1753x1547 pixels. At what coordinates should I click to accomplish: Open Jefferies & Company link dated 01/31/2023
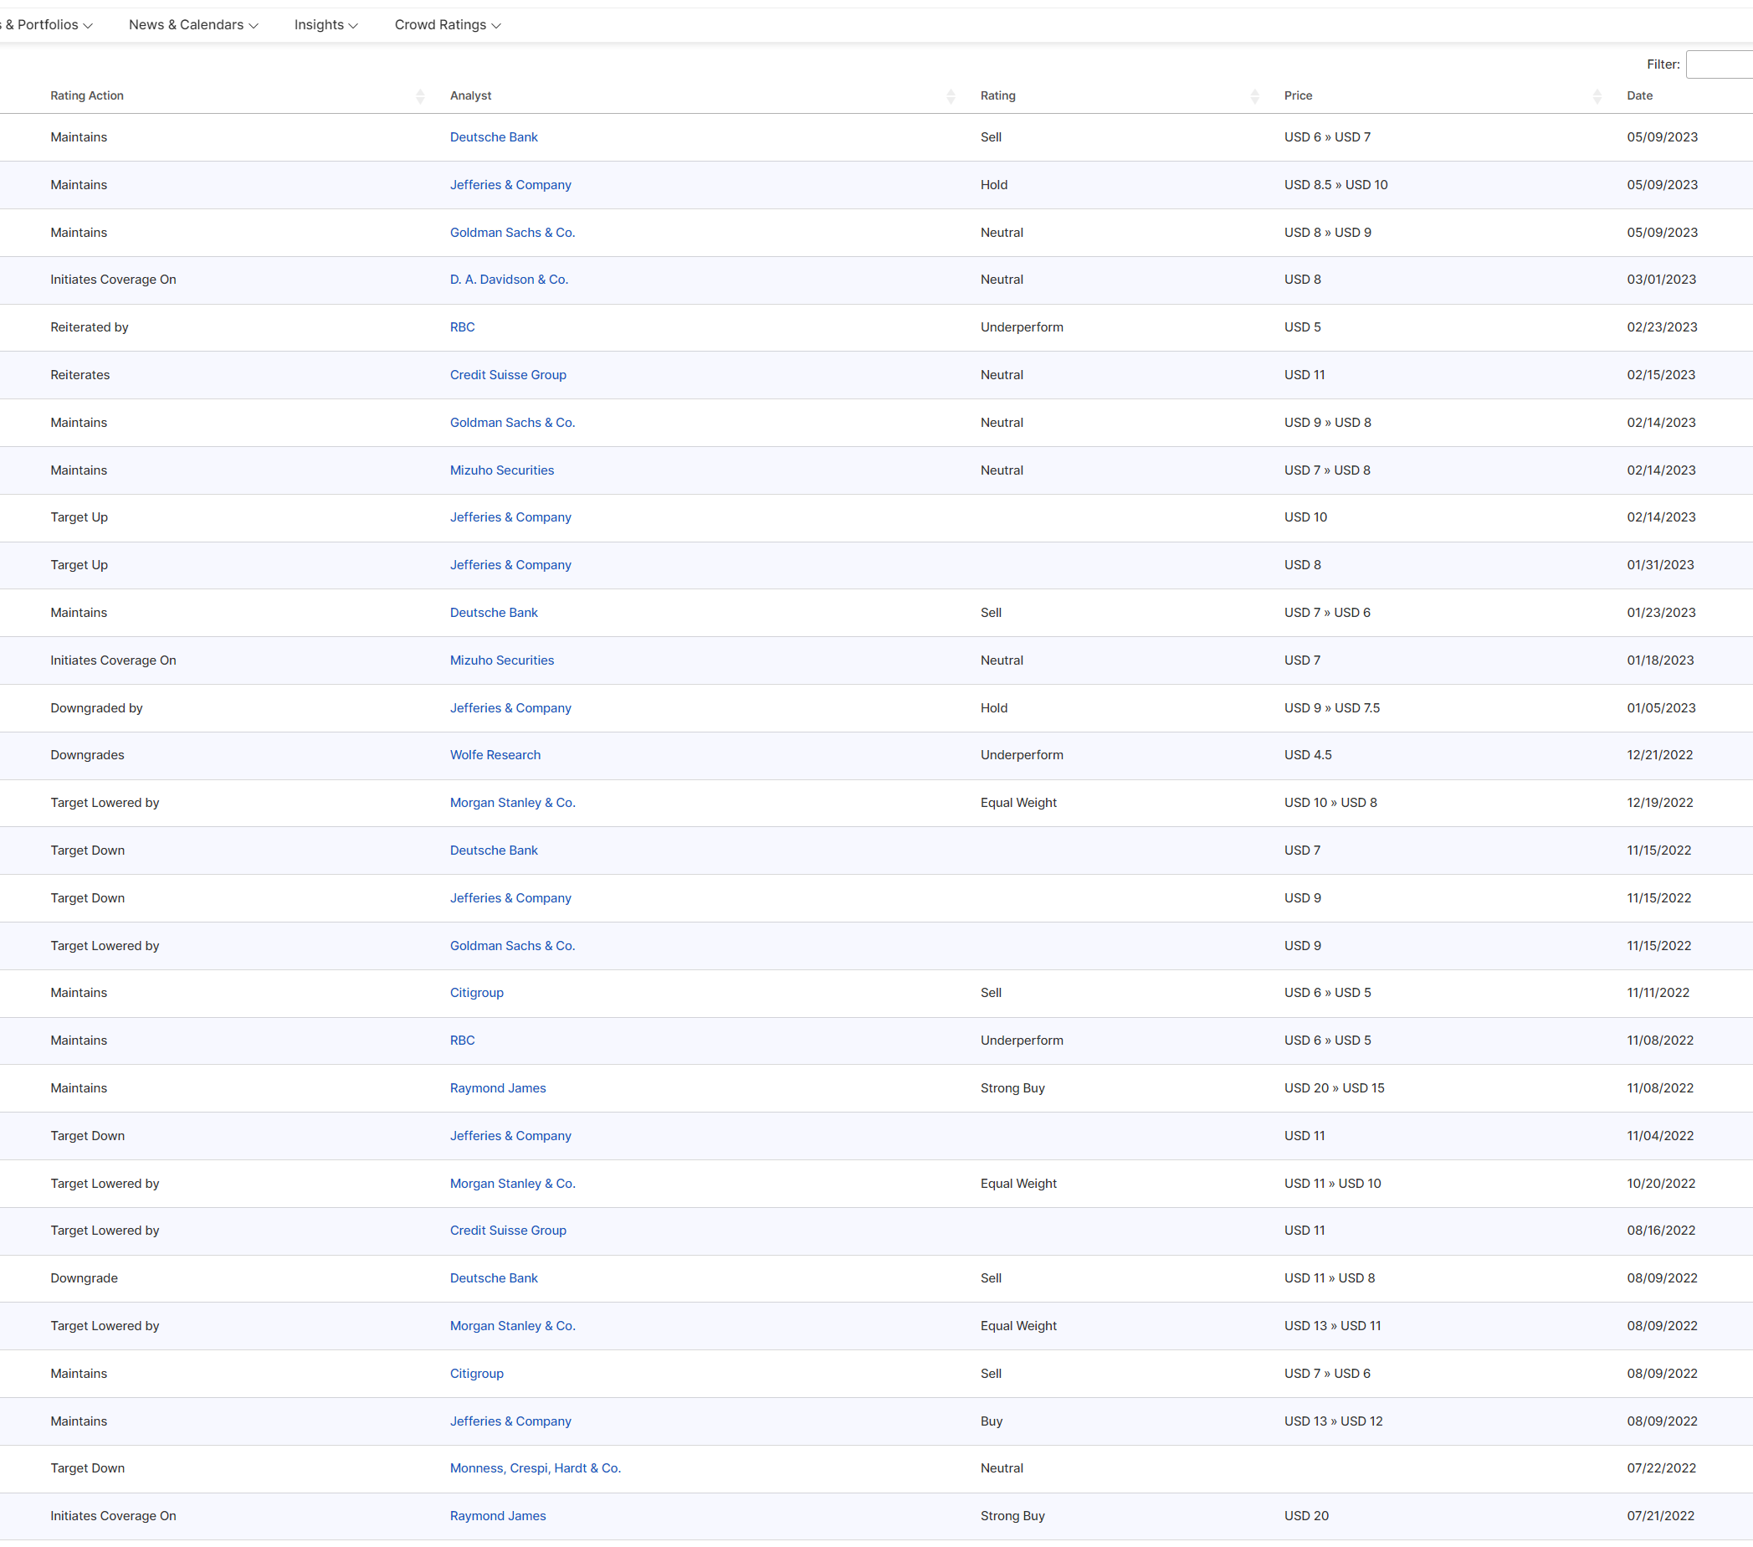pos(510,565)
